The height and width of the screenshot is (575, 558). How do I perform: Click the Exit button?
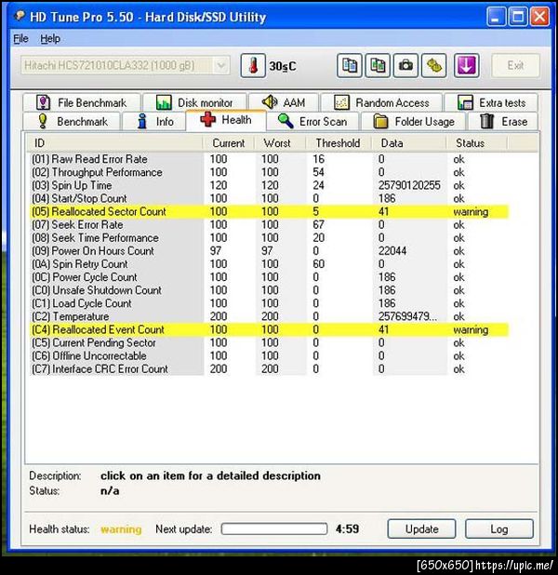point(515,66)
